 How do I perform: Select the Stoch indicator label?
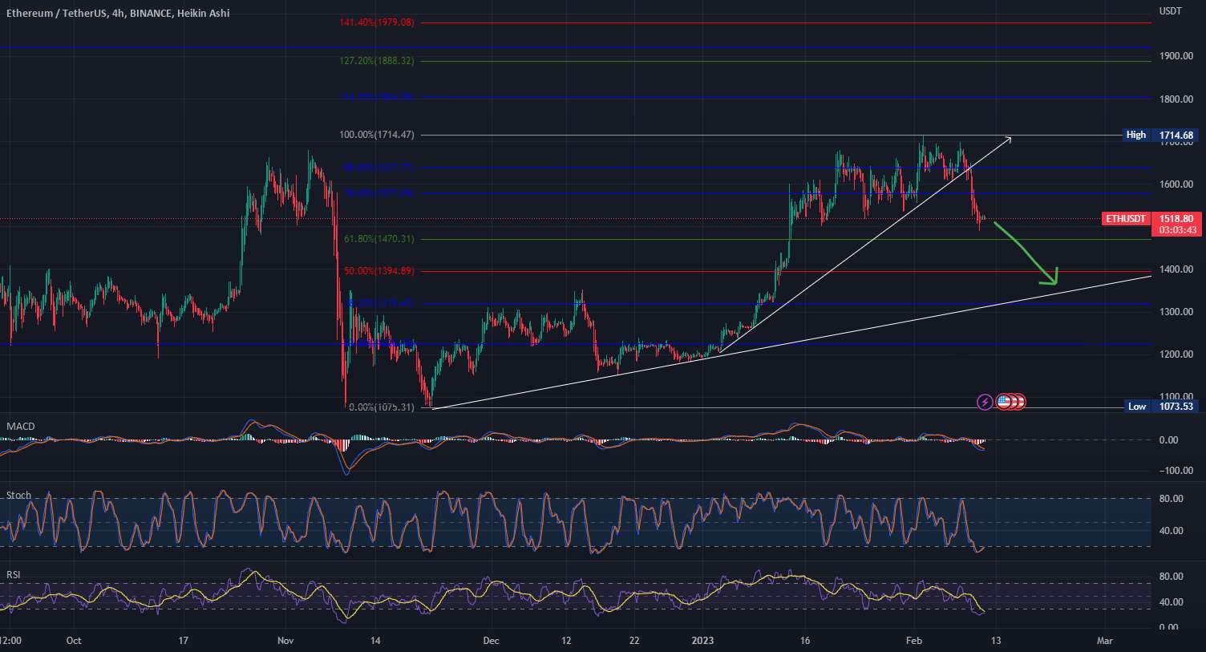[18, 496]
